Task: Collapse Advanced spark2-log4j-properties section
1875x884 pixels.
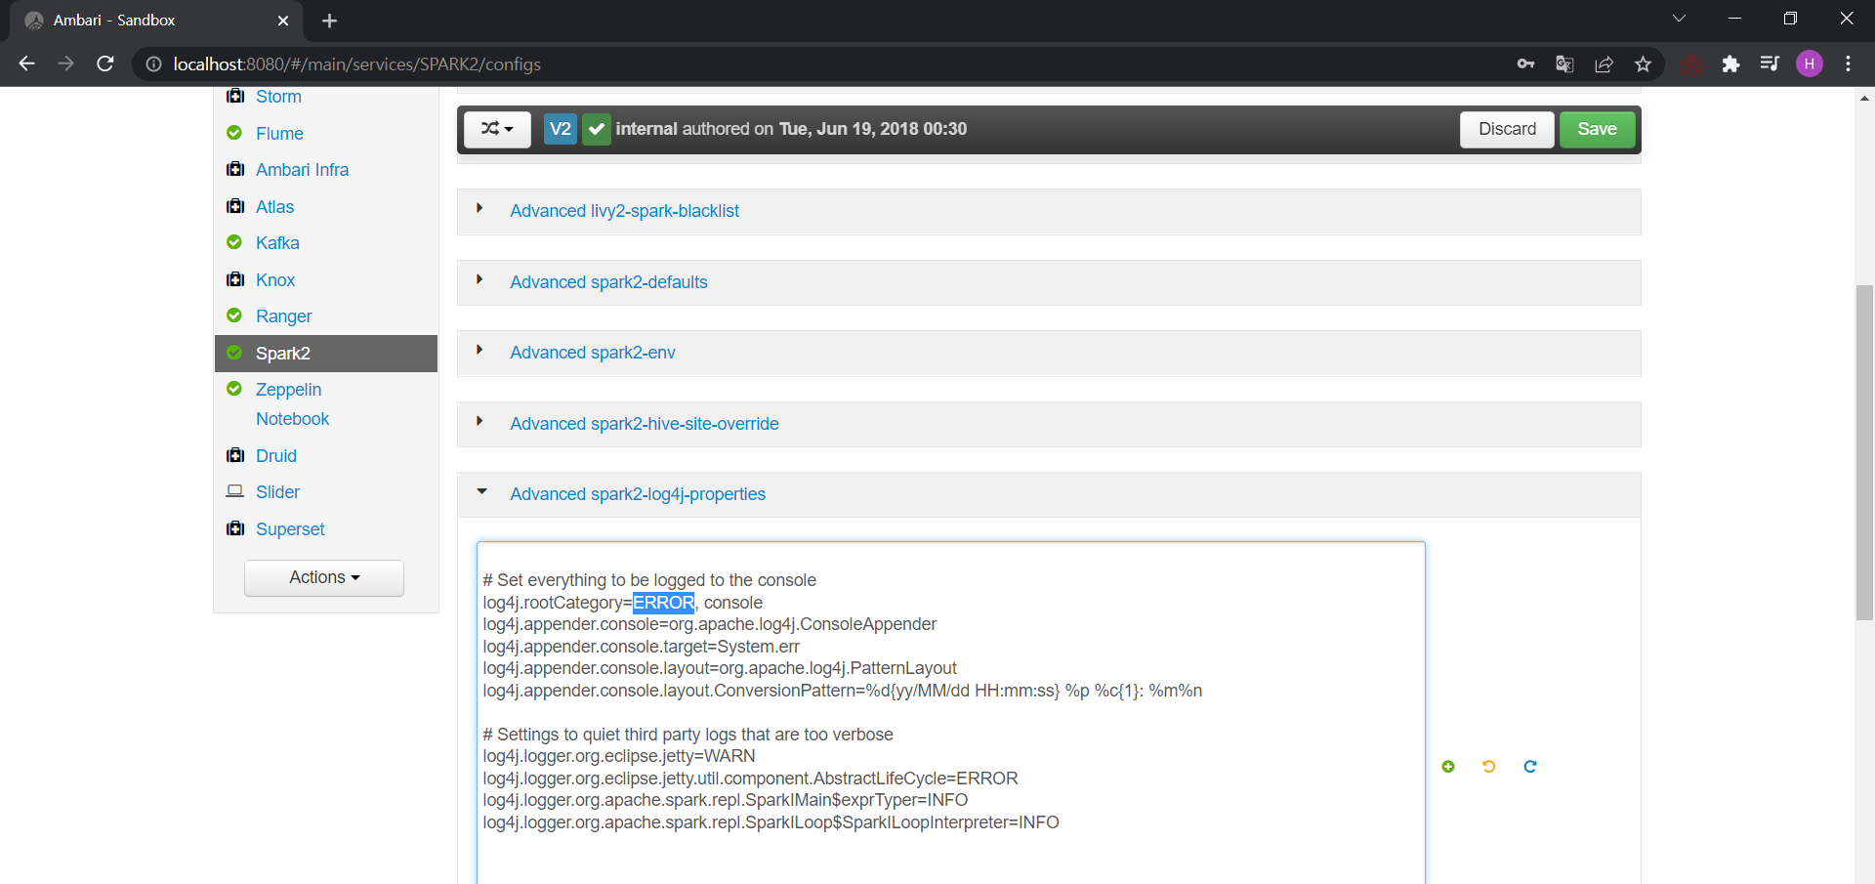Action: [x=638, y=494]
